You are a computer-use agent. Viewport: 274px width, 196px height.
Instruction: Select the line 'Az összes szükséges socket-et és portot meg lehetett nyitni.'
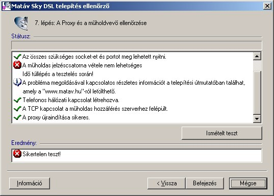(x=94, y=57)
